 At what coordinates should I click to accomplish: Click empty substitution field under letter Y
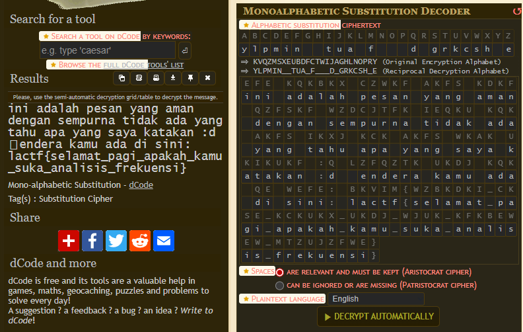click(x=498, y=50)
